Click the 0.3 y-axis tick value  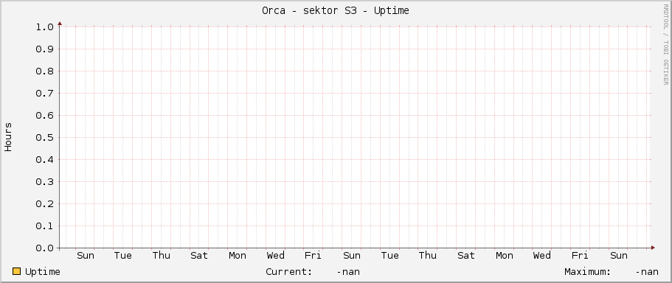pos(44,182)
